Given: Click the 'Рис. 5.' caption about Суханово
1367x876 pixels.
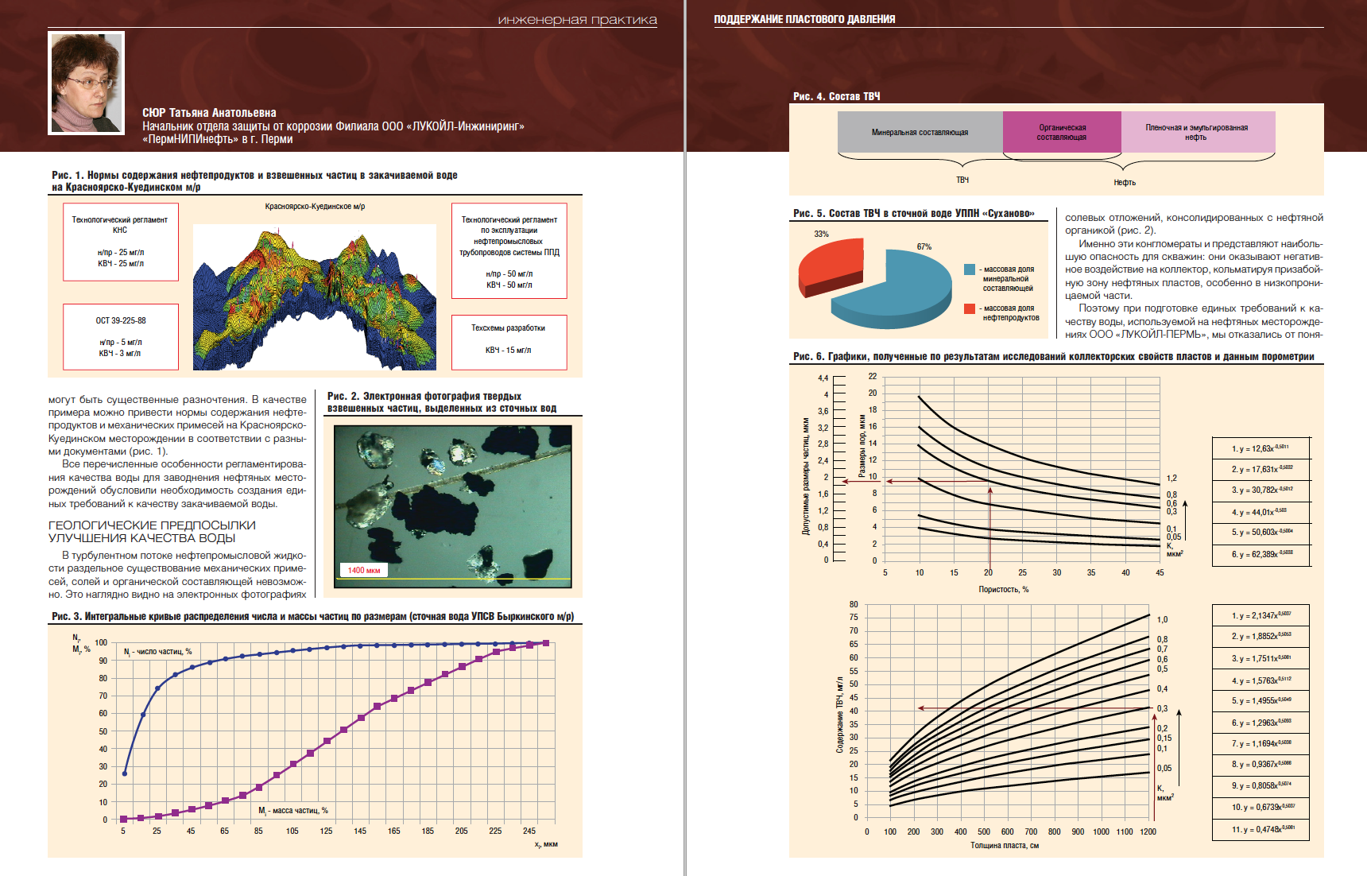Looking at the screenshot, I should click(914, 213).
